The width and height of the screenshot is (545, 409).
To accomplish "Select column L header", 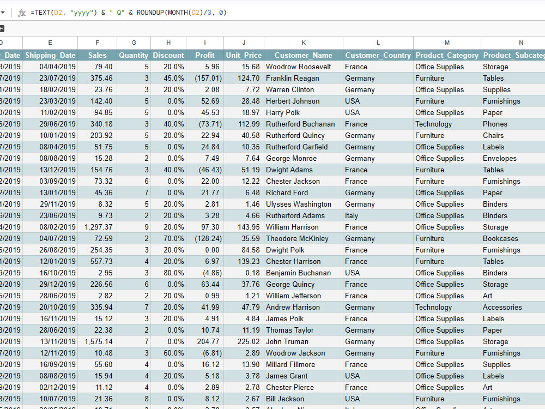I will coord(378,43).
